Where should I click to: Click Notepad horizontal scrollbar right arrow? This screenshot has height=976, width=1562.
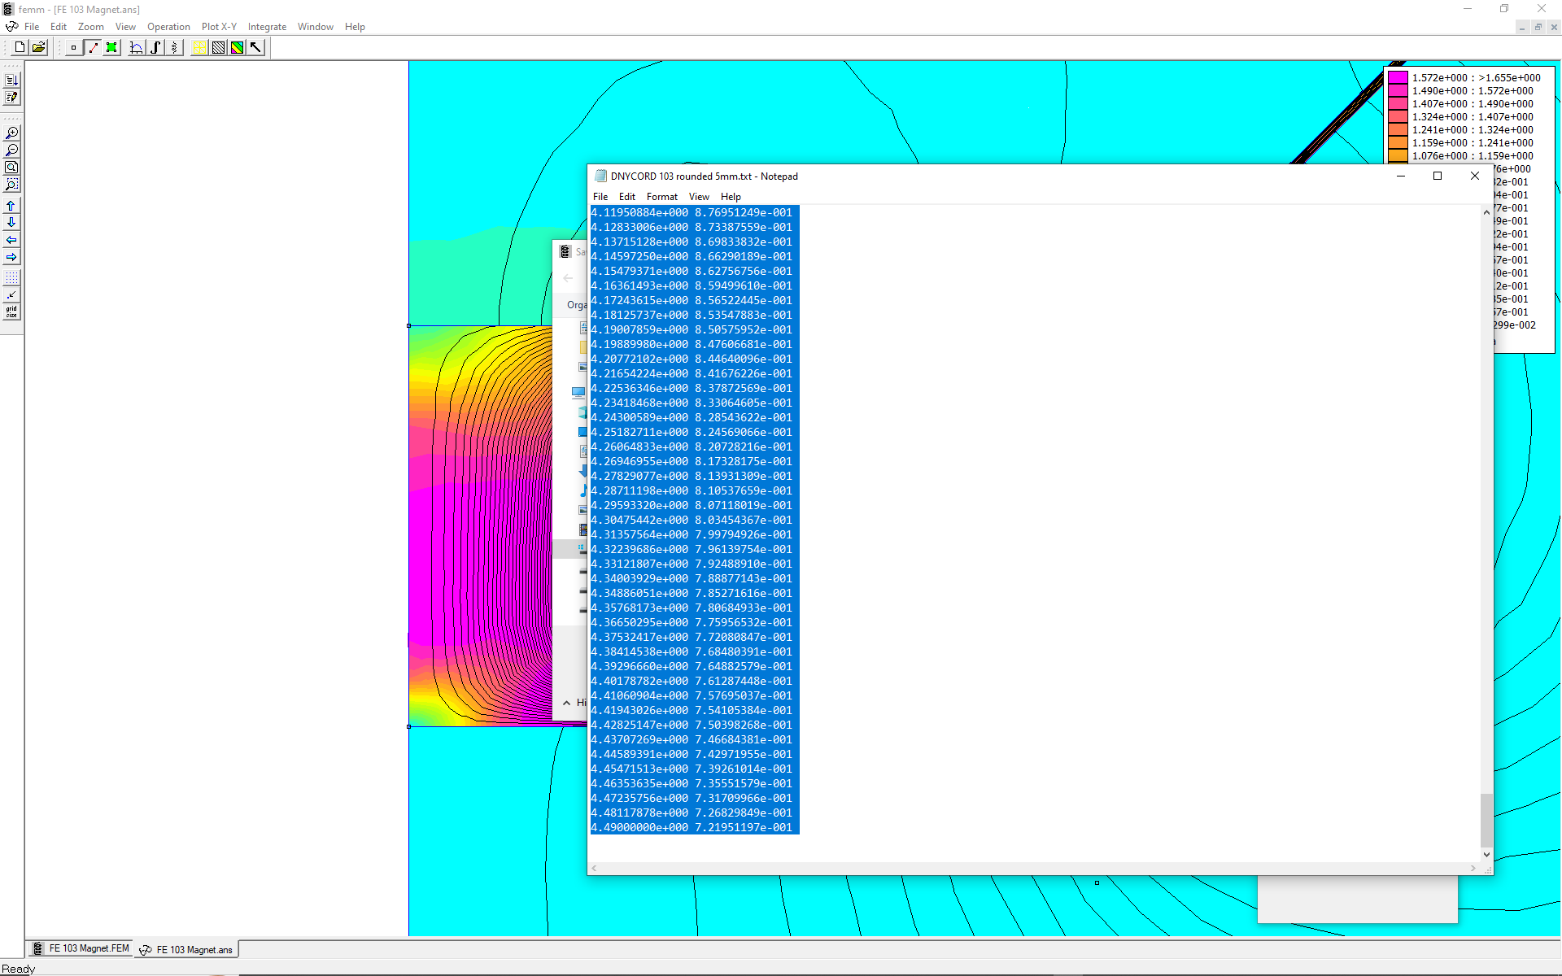pyautogui.click(x=1473, y=869)
